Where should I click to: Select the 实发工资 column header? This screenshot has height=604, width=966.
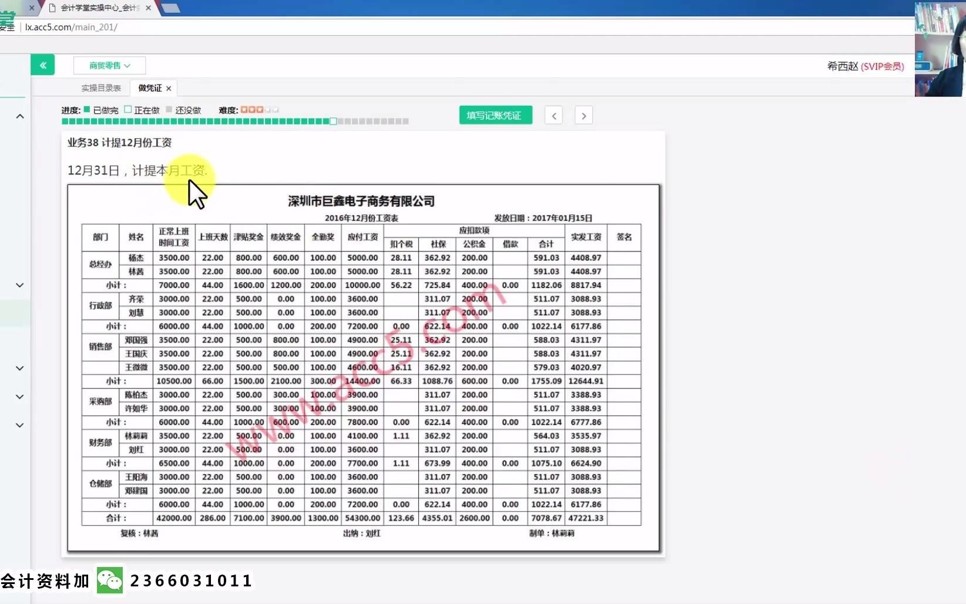[x=586, y=237]
